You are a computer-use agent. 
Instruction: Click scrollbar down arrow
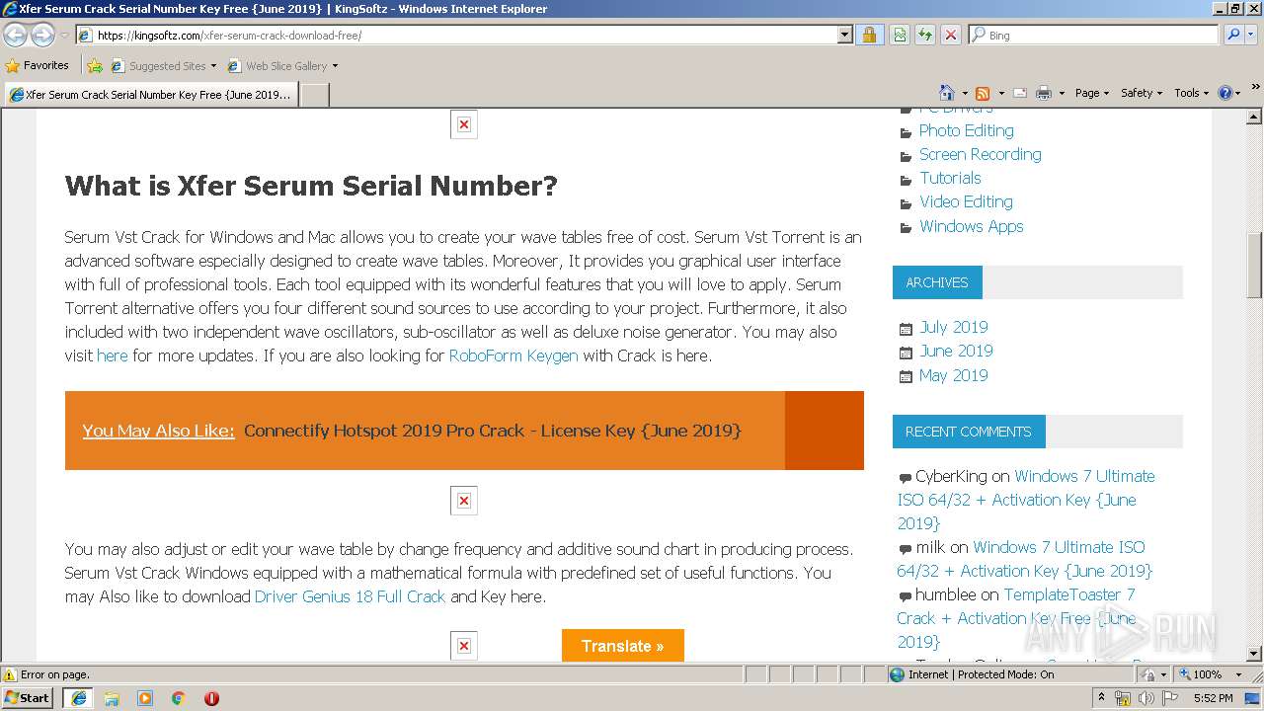[x=1254, y=653]
